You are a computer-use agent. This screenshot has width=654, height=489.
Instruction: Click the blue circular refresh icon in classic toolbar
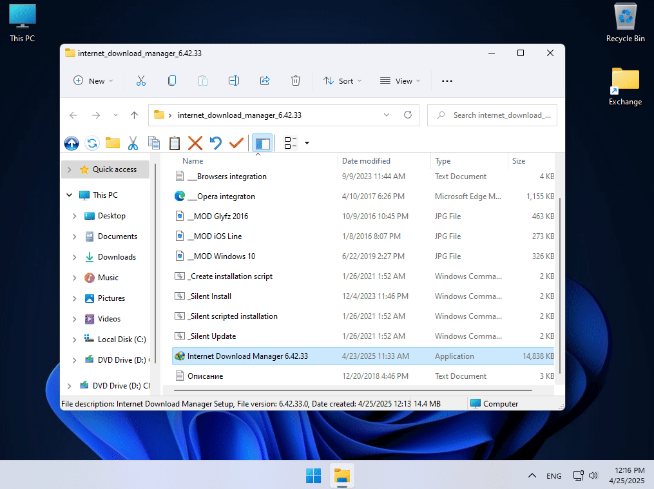coord(91,144)
